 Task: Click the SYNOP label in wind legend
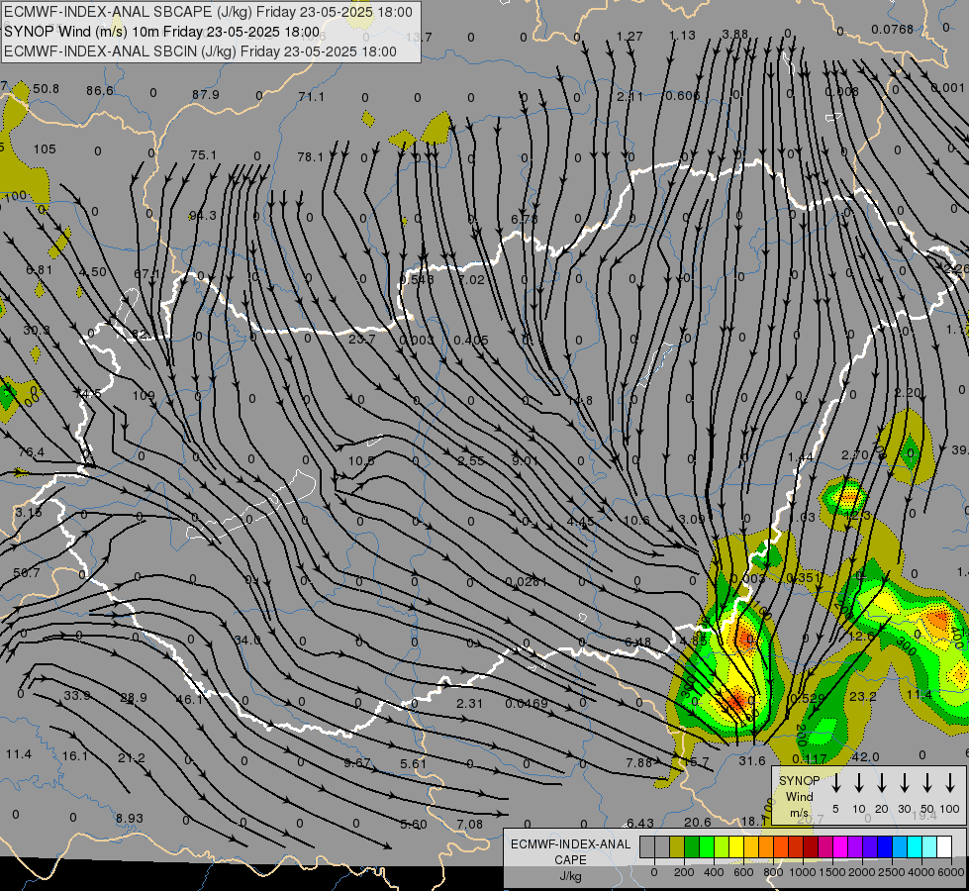pyautogui.click(x=799, y=780)
